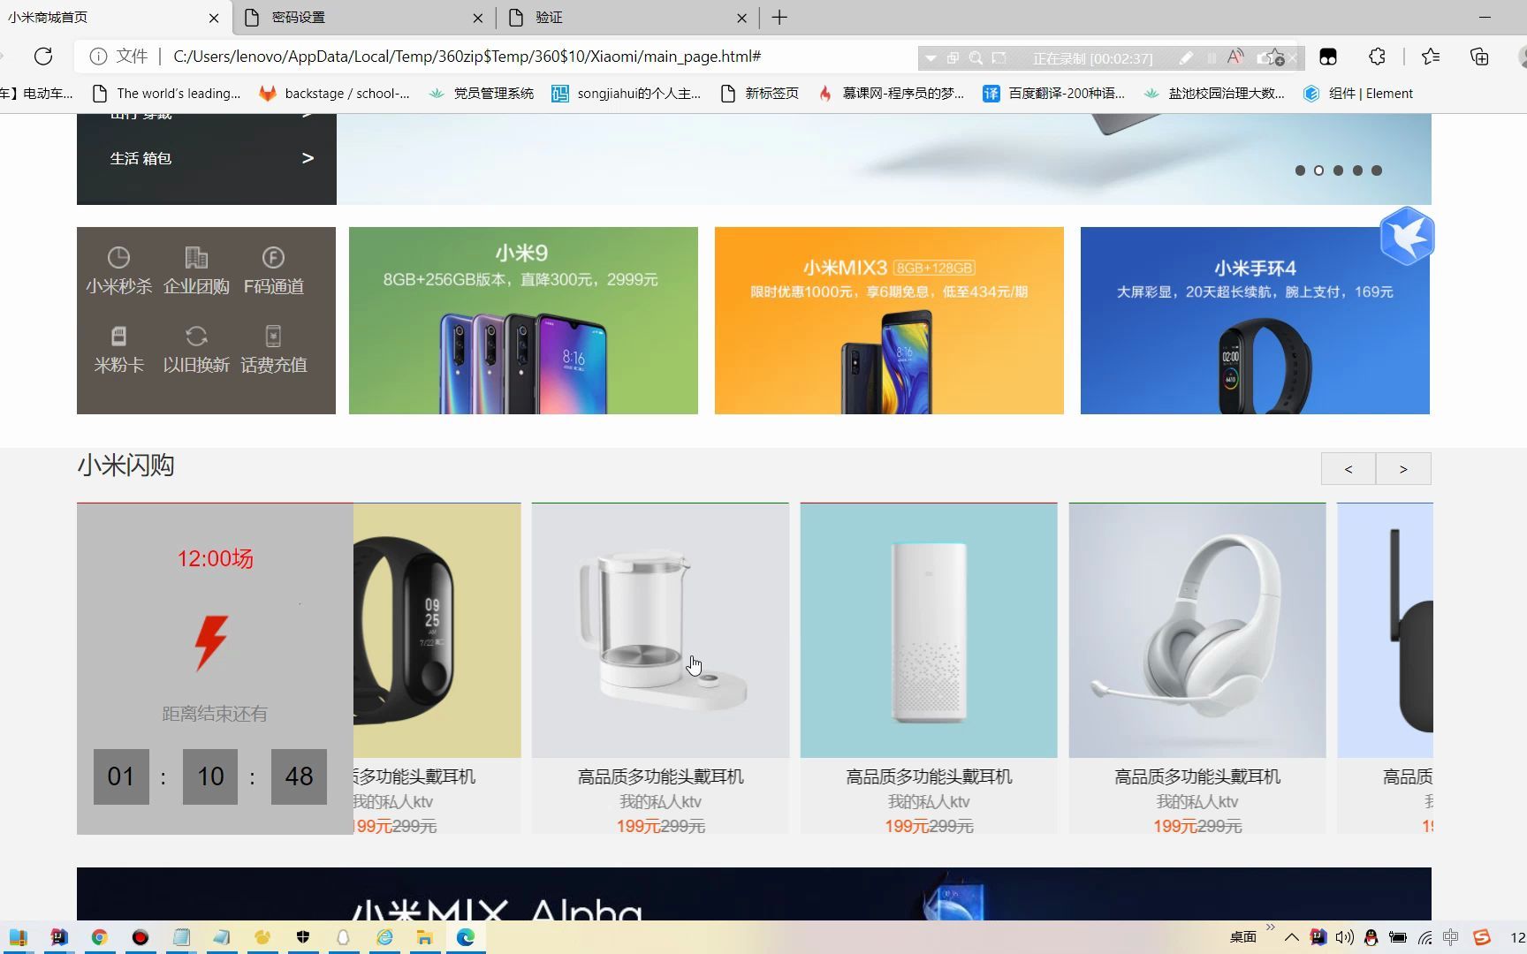1527x954 pixels.
Task: Open the songjiahui的个人主 bookmark
Action: click(x=626, y=94)
